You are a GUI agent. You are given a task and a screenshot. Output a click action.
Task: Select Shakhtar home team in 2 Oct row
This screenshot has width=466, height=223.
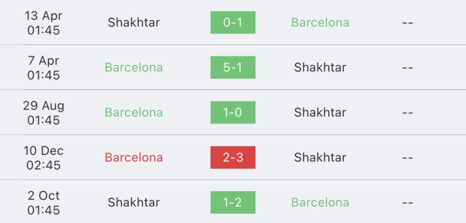click(x=134, y=202)
